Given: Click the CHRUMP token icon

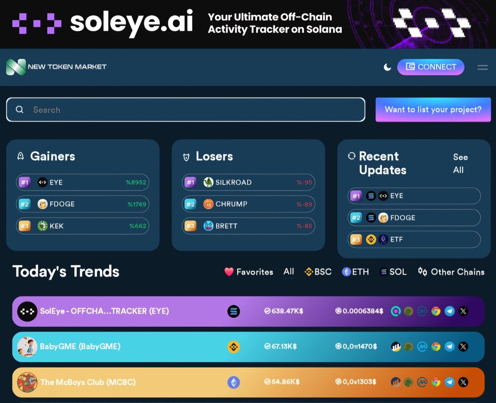Looking at the screenshot, I should [x=208, y=204].
